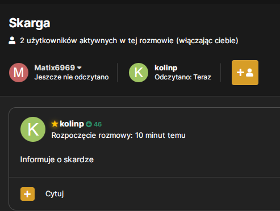Click the Skarga conversation title

pyautogui.click(x=30, y=23)
